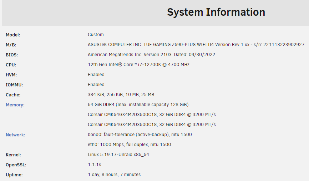Click the Cache: label

click(x=13, y=95)
